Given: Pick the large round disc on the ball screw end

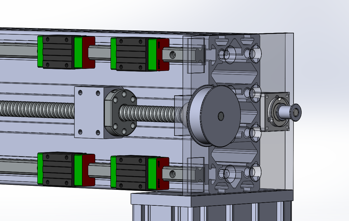Looking at the screenshot, I should 214,116.
